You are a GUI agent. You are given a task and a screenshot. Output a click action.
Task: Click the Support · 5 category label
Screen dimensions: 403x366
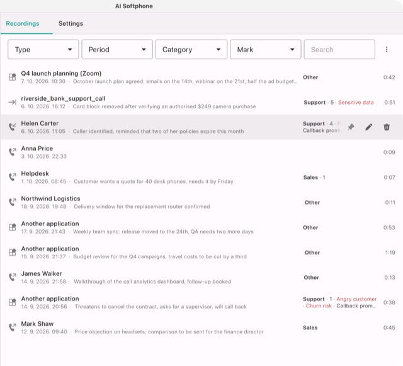pos(319,103)
